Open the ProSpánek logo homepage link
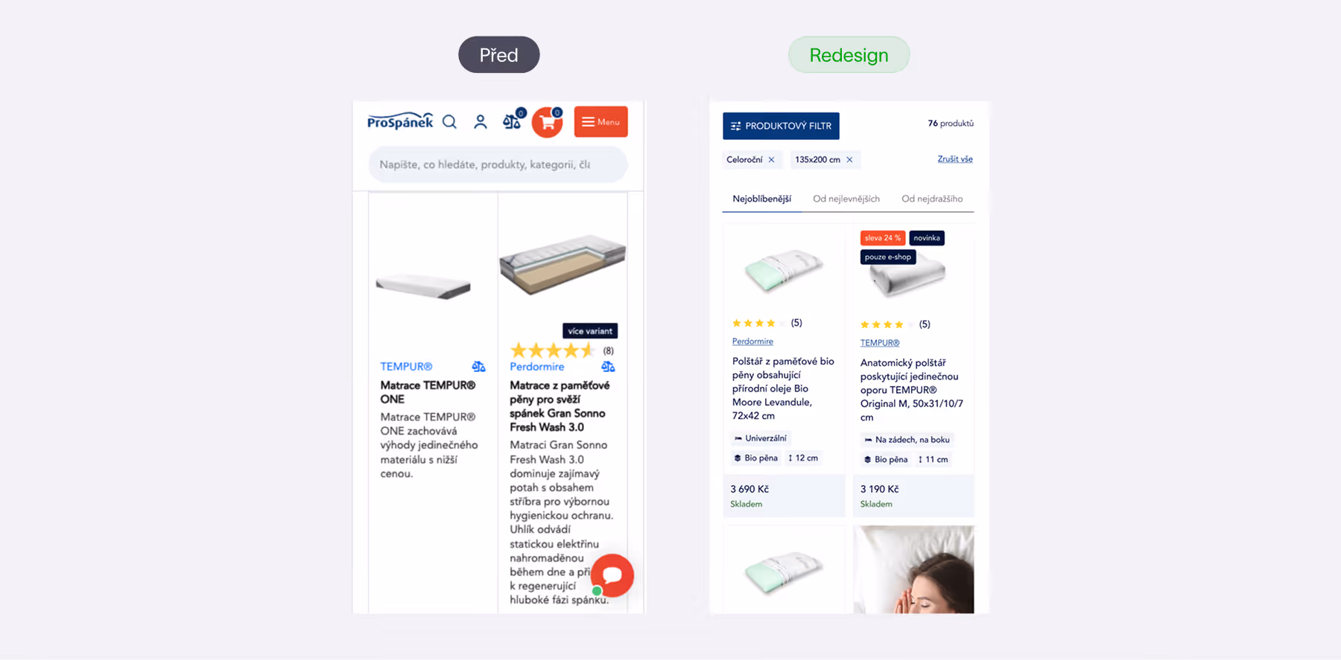Viewport: 1341px width, 660px height. pos(400,121)
